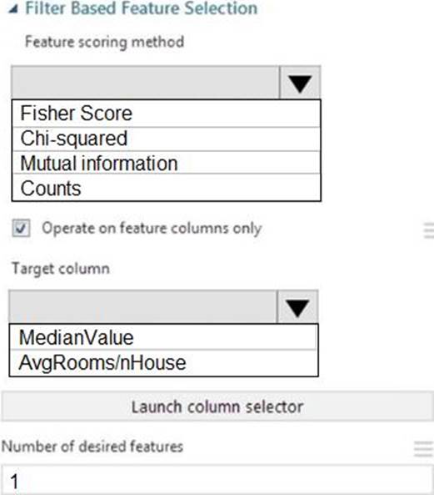This screenshot has height=495, width=434.
Task: Select Fisher Score scoring method
Action: 167,114
